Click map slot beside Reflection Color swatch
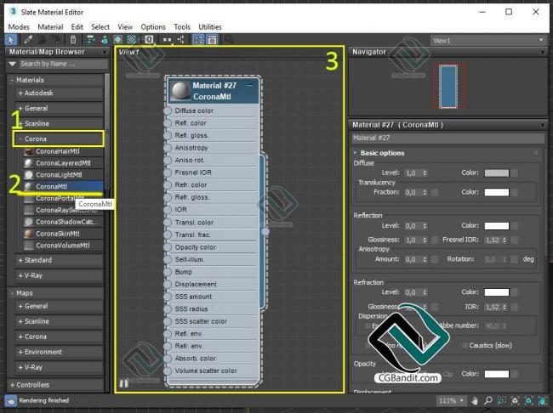Screen dimensions: 553x413 [515, 225]
